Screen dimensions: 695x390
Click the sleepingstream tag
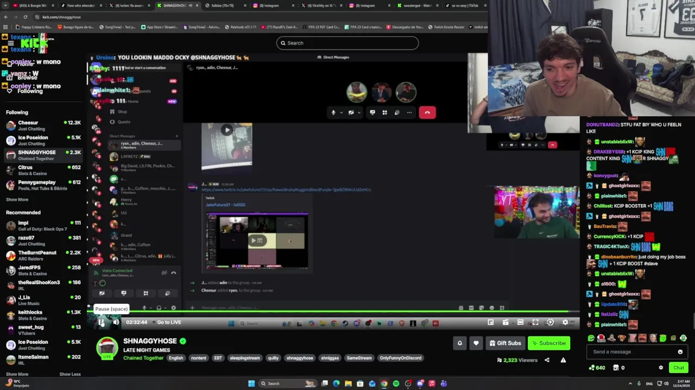click(x=245, y=358)
